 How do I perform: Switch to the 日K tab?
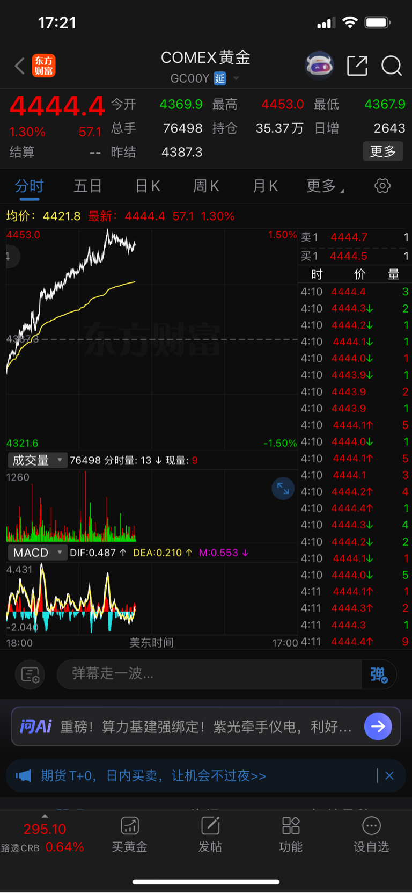[148, 186]
